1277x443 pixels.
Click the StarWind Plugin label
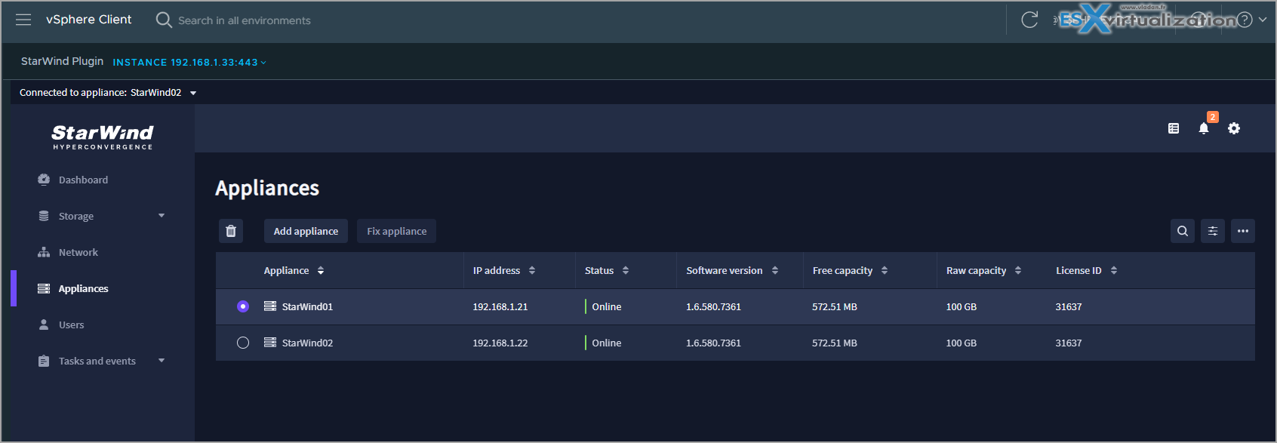[62, 61]
